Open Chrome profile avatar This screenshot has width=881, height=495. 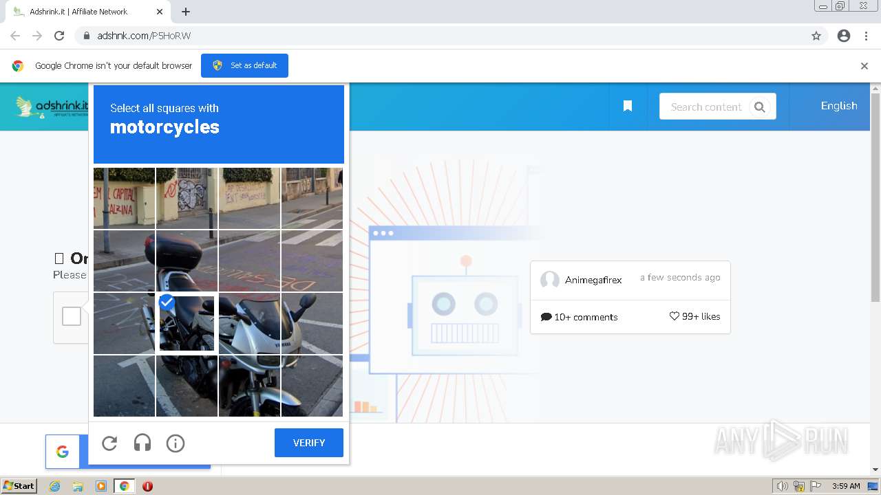844,36
